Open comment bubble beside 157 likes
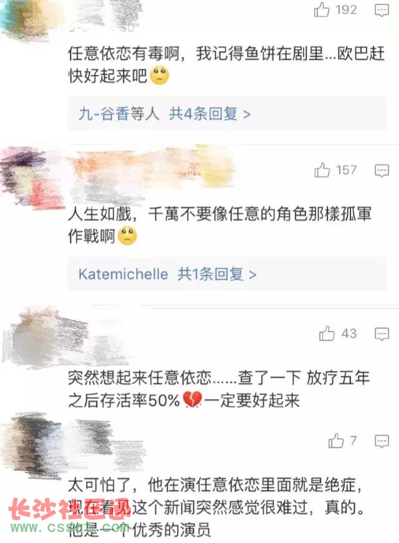 click(382, 171)
